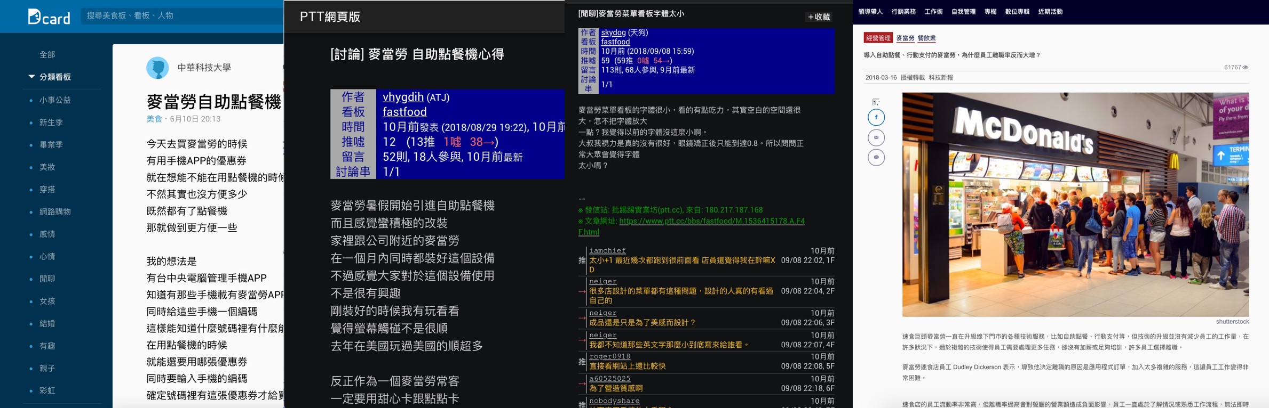
Task: Click neiger above the 很多店設計的菜單 comment
Action: pyautogui.click(x=603, y=281)
